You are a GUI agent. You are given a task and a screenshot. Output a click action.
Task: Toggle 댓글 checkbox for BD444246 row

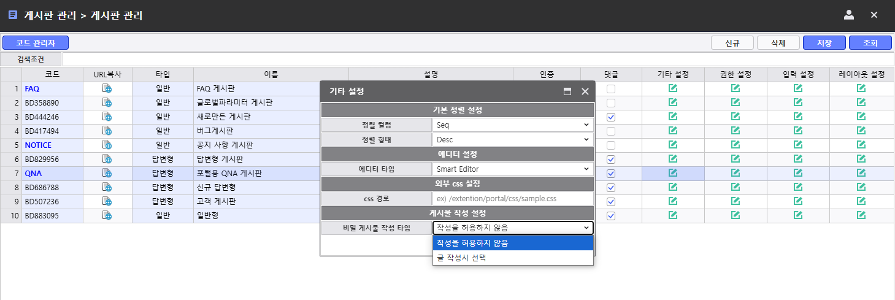(x=611, y=117)
